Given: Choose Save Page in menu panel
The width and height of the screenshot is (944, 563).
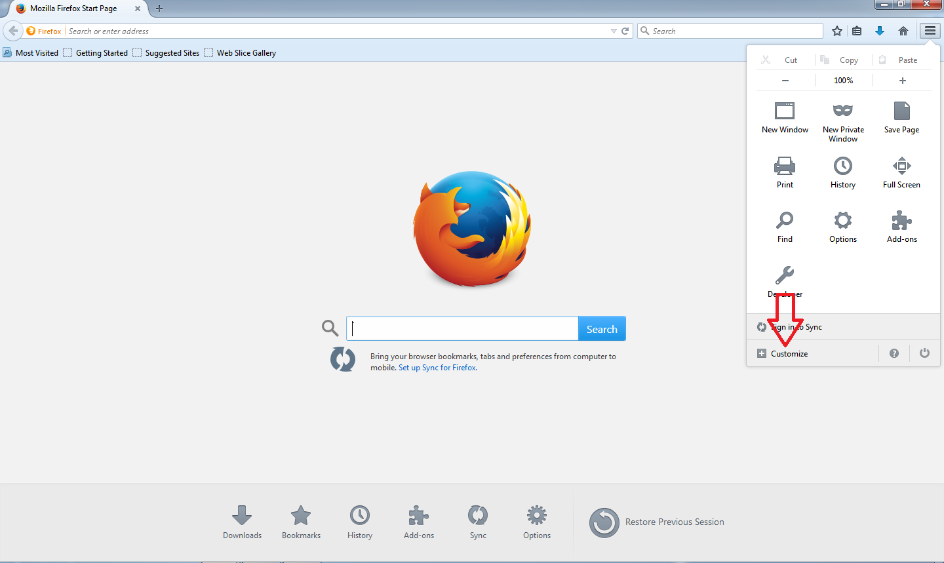Looking at the screenshot, I should [901, 118].
